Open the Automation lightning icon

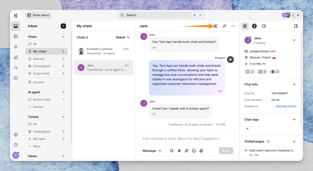pyautogui.click(x=16, y=47)
